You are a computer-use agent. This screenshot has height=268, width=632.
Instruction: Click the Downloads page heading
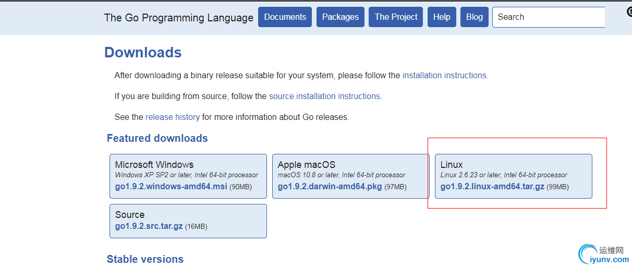coord(143,53)
